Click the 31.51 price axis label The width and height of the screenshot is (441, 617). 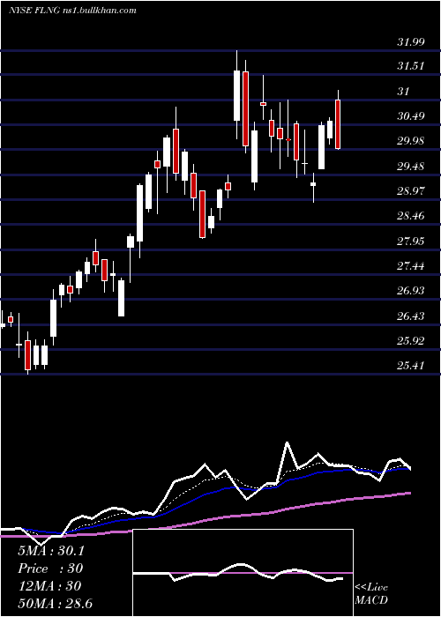click(x=411, y=66)
